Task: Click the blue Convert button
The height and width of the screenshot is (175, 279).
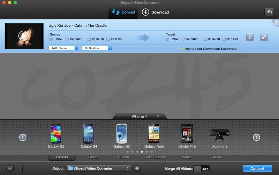Action: [x=257, y=168]
